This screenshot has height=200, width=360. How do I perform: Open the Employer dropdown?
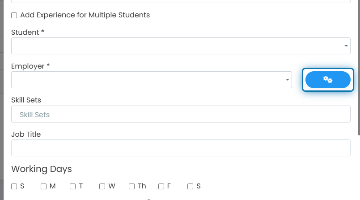point(152,80)
